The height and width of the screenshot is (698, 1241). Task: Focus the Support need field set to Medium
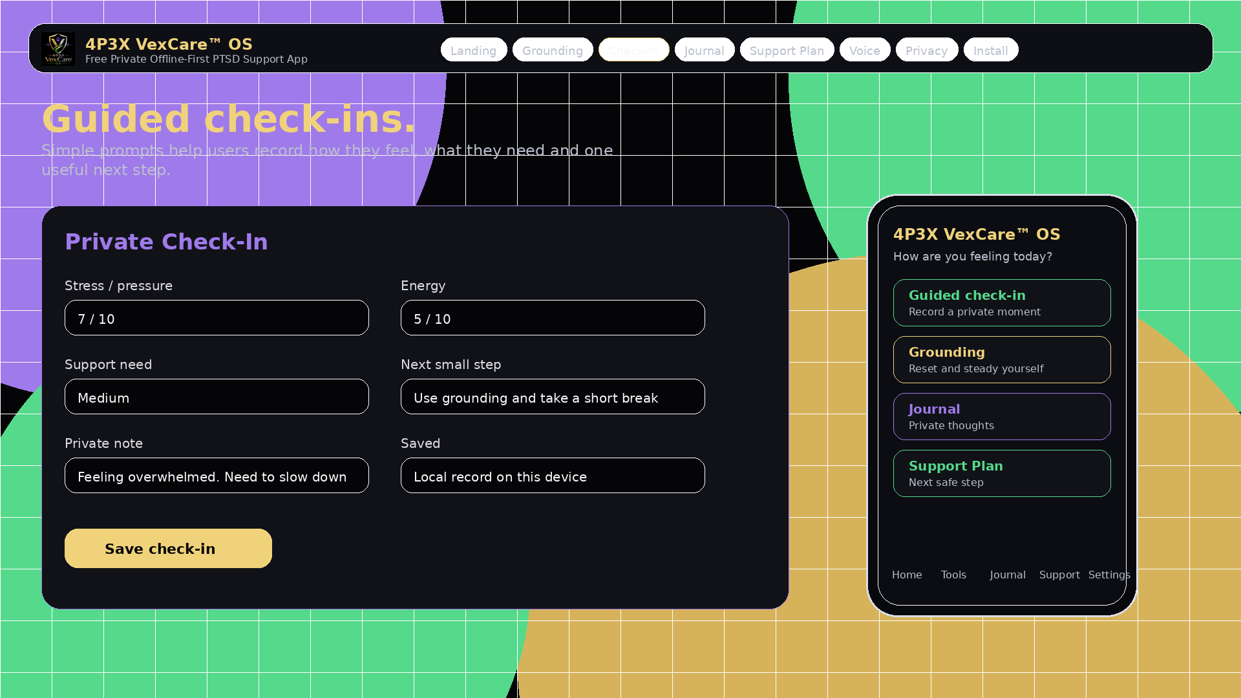217,397
